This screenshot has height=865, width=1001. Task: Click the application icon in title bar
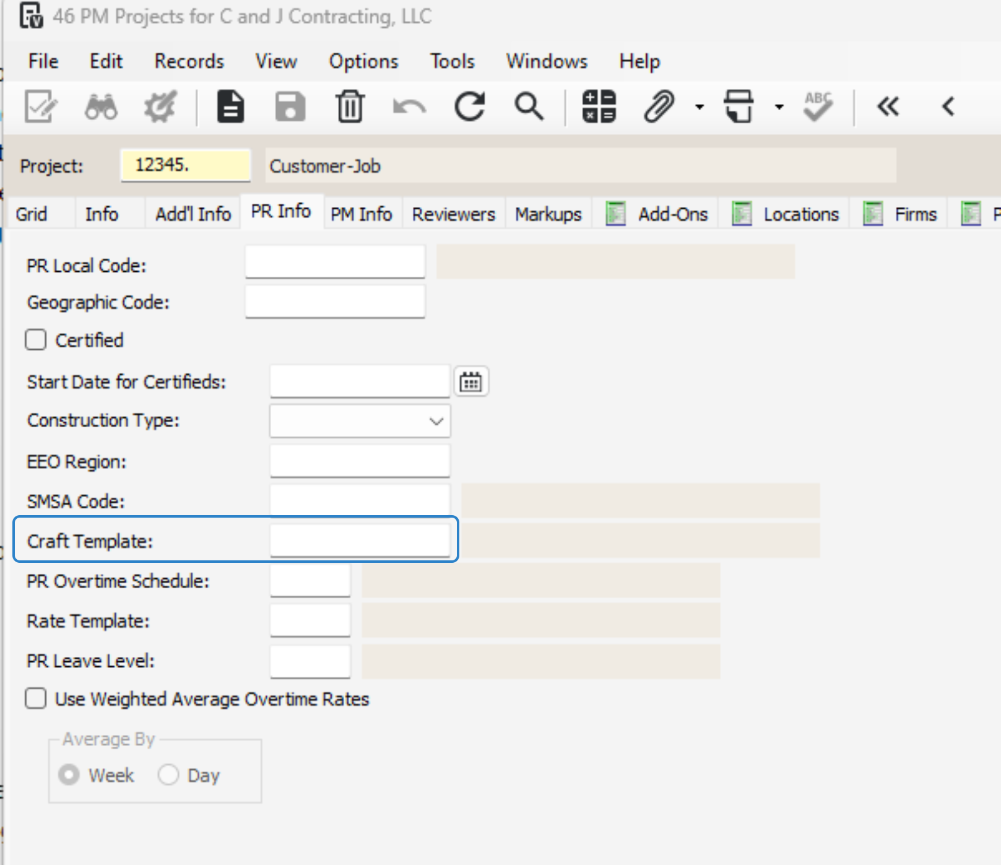click(x=31, y=16)
